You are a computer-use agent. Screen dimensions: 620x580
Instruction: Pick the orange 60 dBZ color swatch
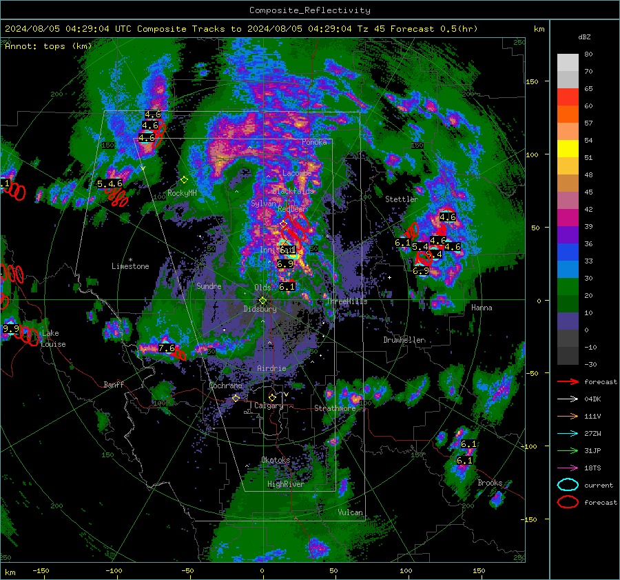[x=568, y=114]
